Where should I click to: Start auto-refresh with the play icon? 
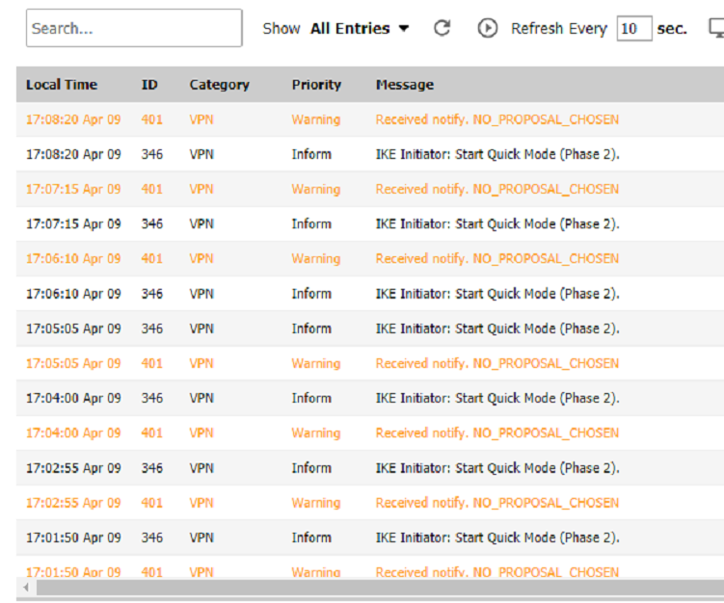tap(488, 28)
